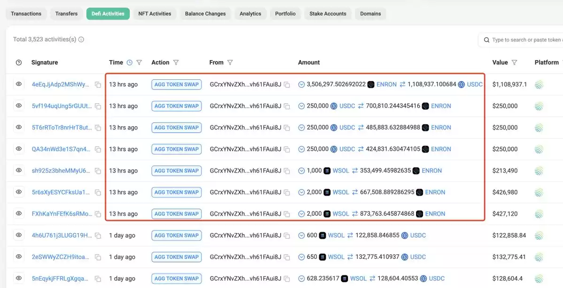Image resolution: width=563 pixels, height=288 pixels.
Task: Click From address in 600 WSOL row
Action: [246, 235]
